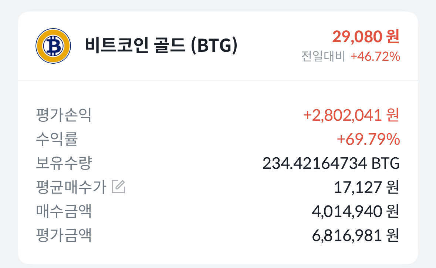436x268 pixels.
Task: Click the coin icon beside the asset name
Action: 53,45
